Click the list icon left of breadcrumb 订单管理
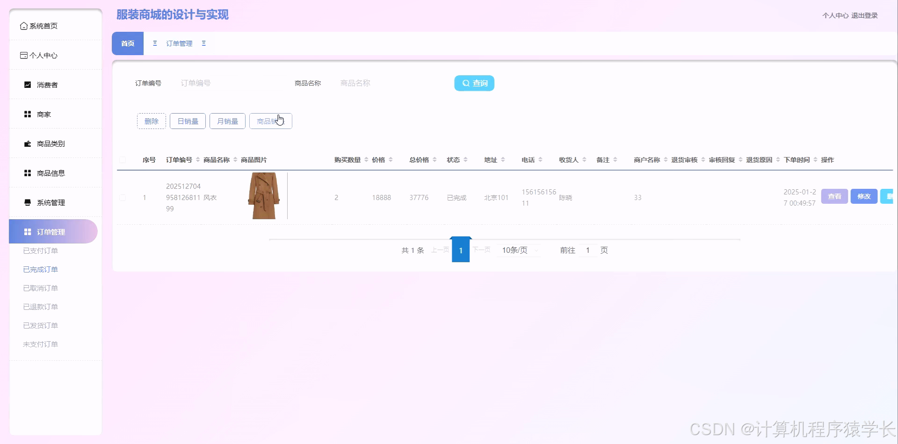The width and height of the screenshot is (898, 444). 155,43
